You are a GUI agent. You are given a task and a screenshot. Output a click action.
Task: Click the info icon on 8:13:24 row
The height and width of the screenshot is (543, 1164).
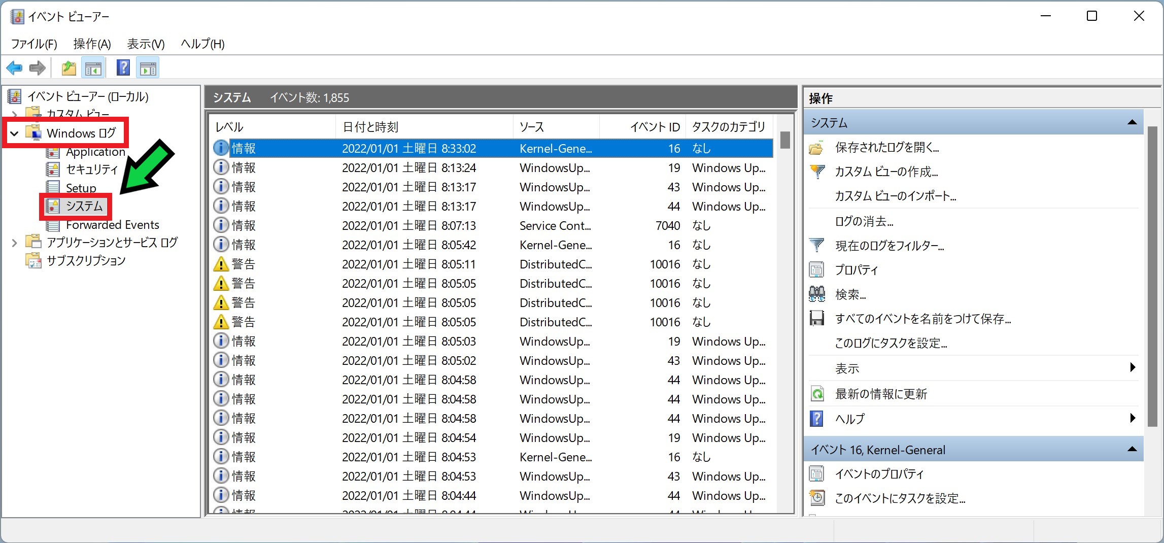pyautogui.click(x=221, y=167)
